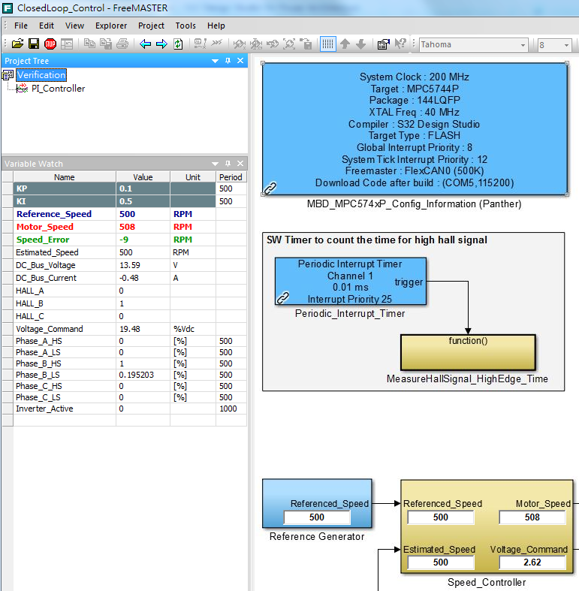Close the Variable Watch panel
The image size is (579, 591).
pos(240,164)
